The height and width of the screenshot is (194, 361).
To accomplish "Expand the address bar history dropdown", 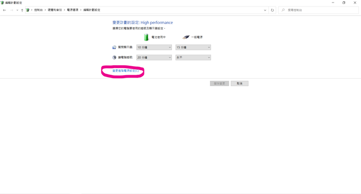I will coord(265,10).
